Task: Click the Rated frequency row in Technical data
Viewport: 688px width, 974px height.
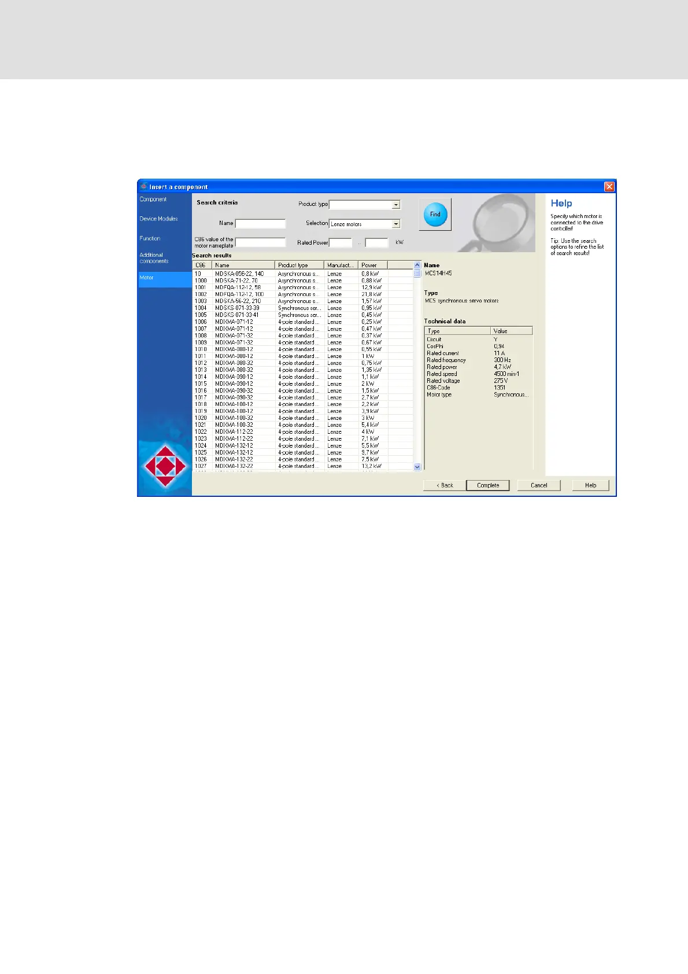Action: point(478,360)
